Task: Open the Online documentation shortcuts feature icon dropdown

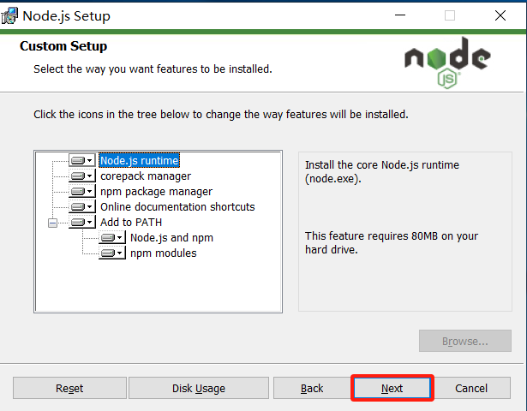Action: [82, 207]
